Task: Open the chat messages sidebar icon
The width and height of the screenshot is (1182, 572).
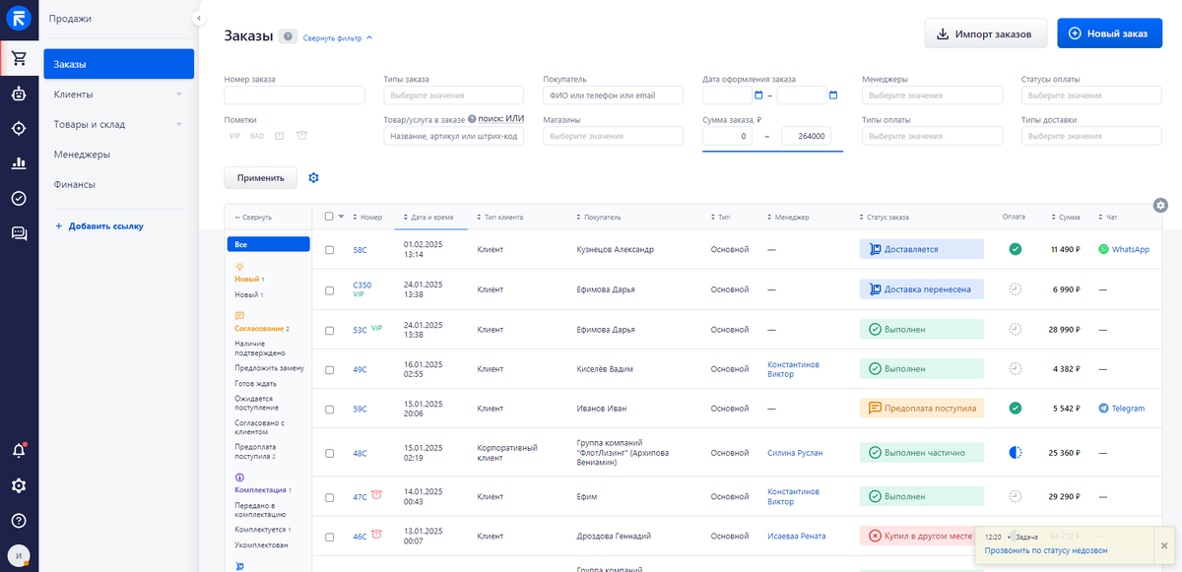Action: (x=19, y=233)
